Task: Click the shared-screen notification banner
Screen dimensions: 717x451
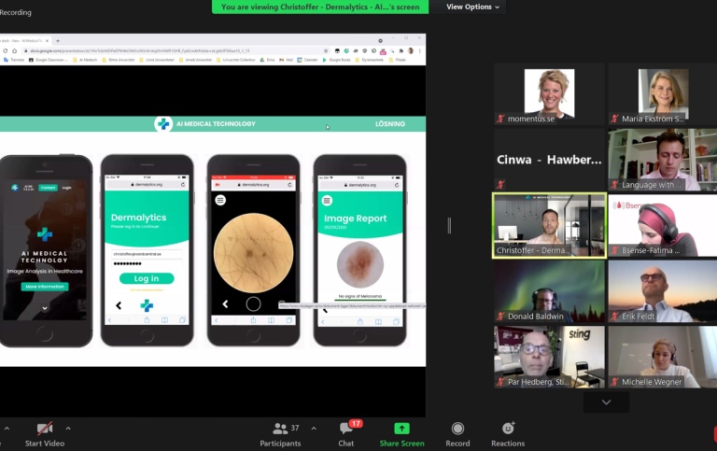Action: point(320,7)
